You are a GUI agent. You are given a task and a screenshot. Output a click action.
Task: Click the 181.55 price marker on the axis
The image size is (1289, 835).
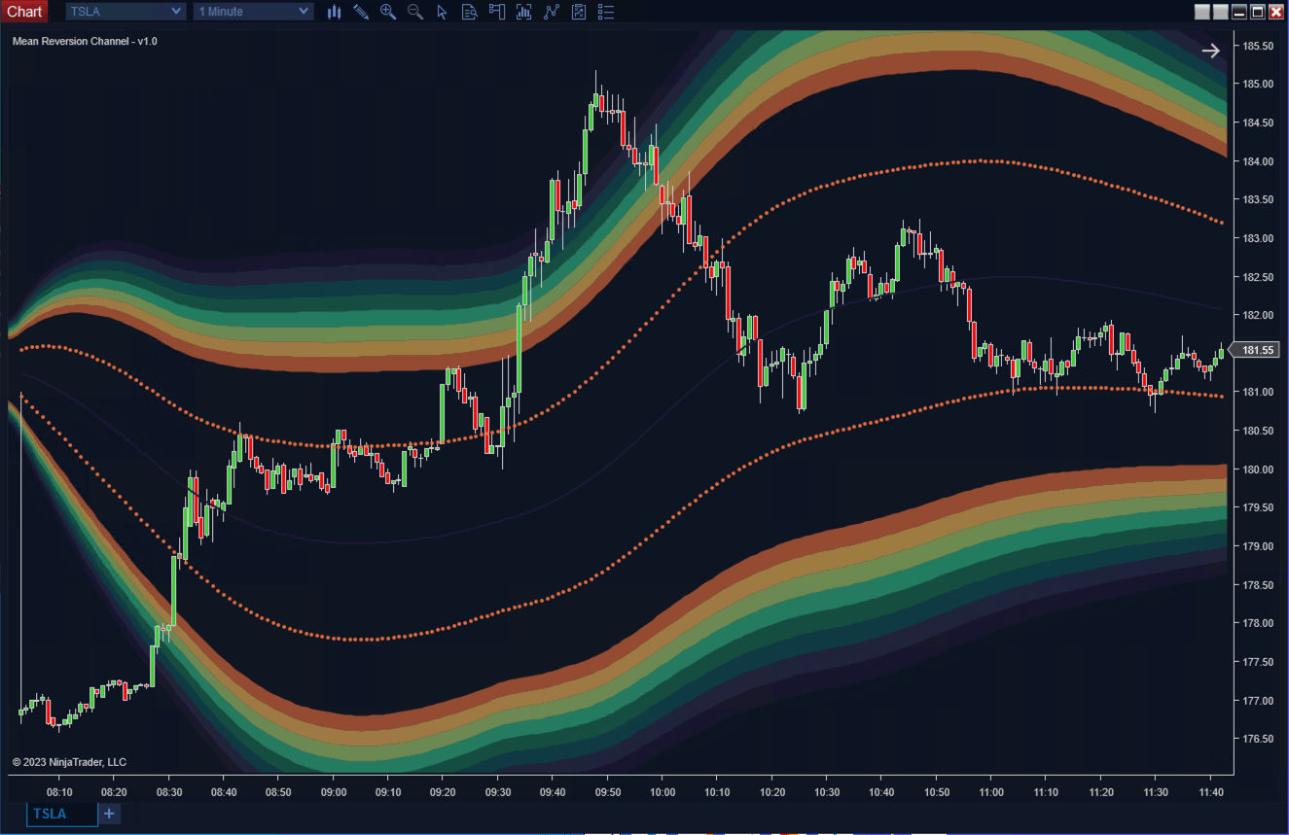pyautogui.click(x=1258, y=350)
